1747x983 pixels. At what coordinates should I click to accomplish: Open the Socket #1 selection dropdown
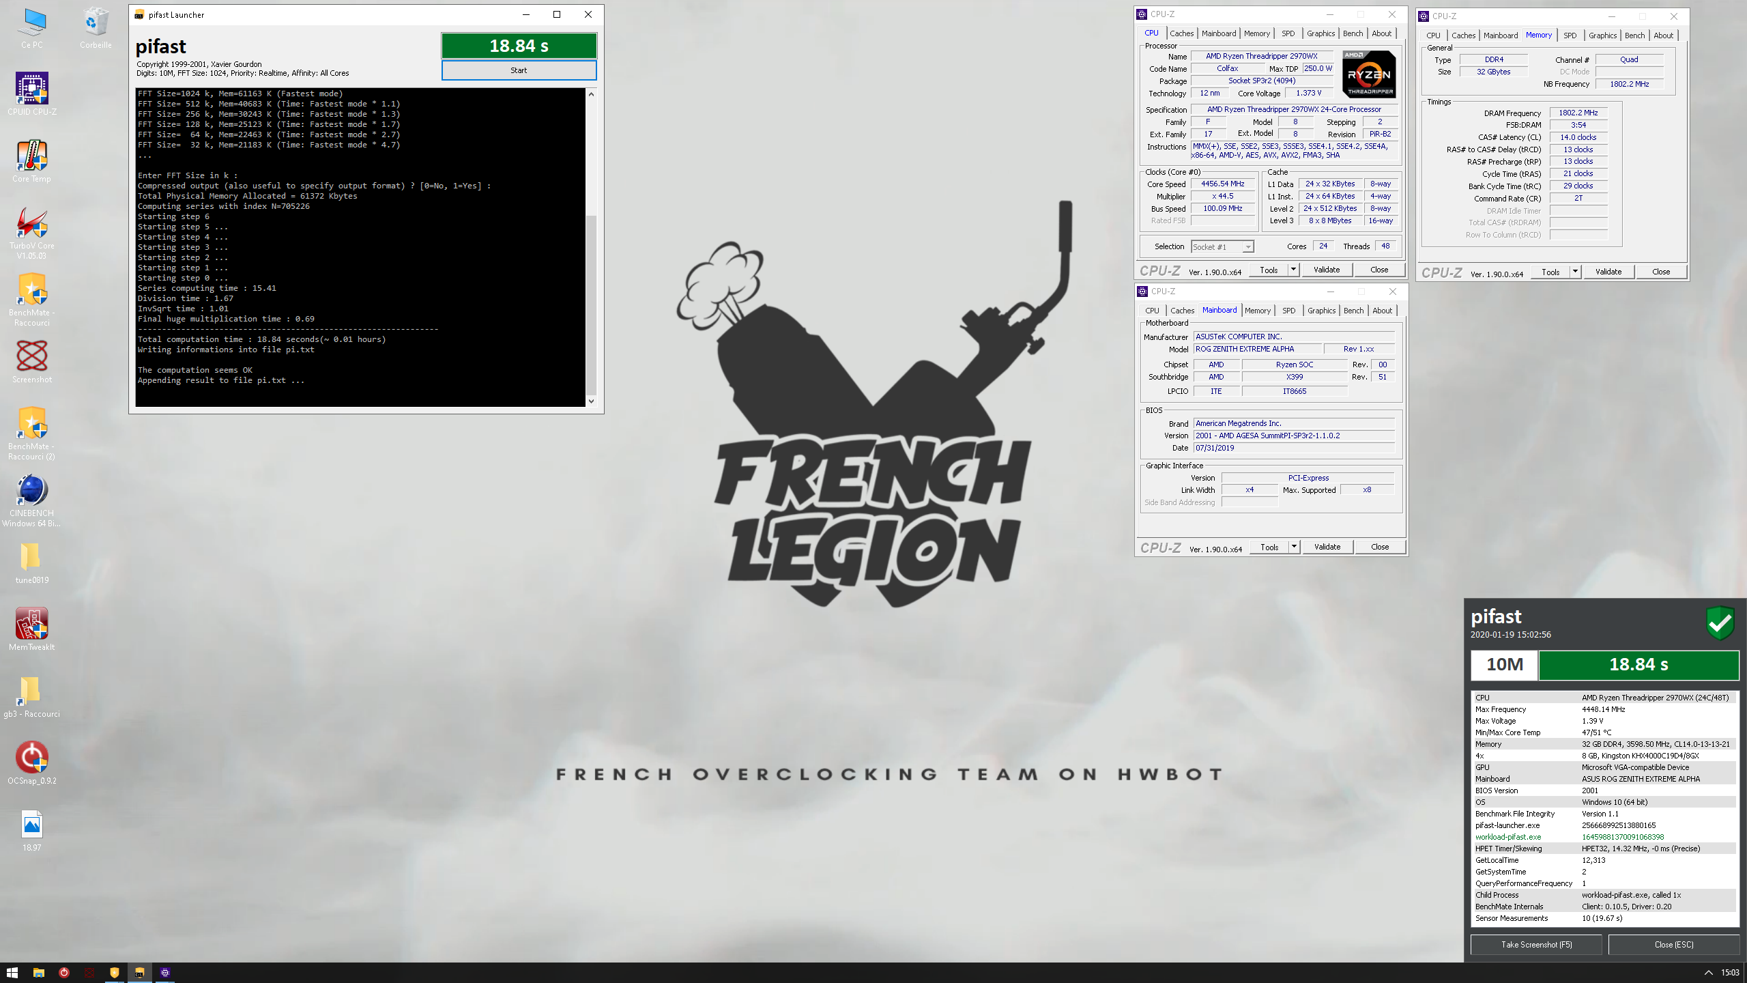click(x=1222, y=247)
